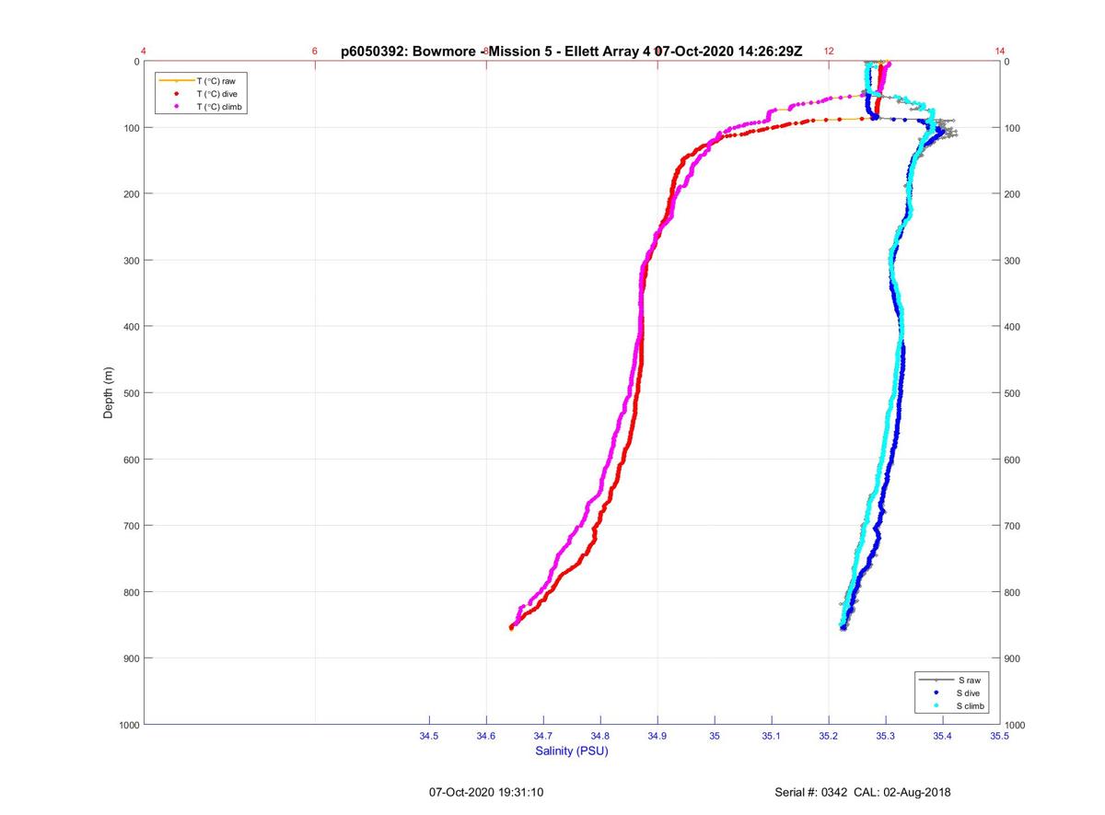The height and width of the screenshot is (815, 1105).
Task: Click the 34.7 salinity tick label
Action: tap(543, 736)
